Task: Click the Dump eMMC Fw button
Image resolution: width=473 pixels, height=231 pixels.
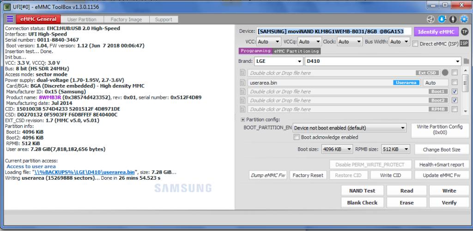Action: point(268,175)
